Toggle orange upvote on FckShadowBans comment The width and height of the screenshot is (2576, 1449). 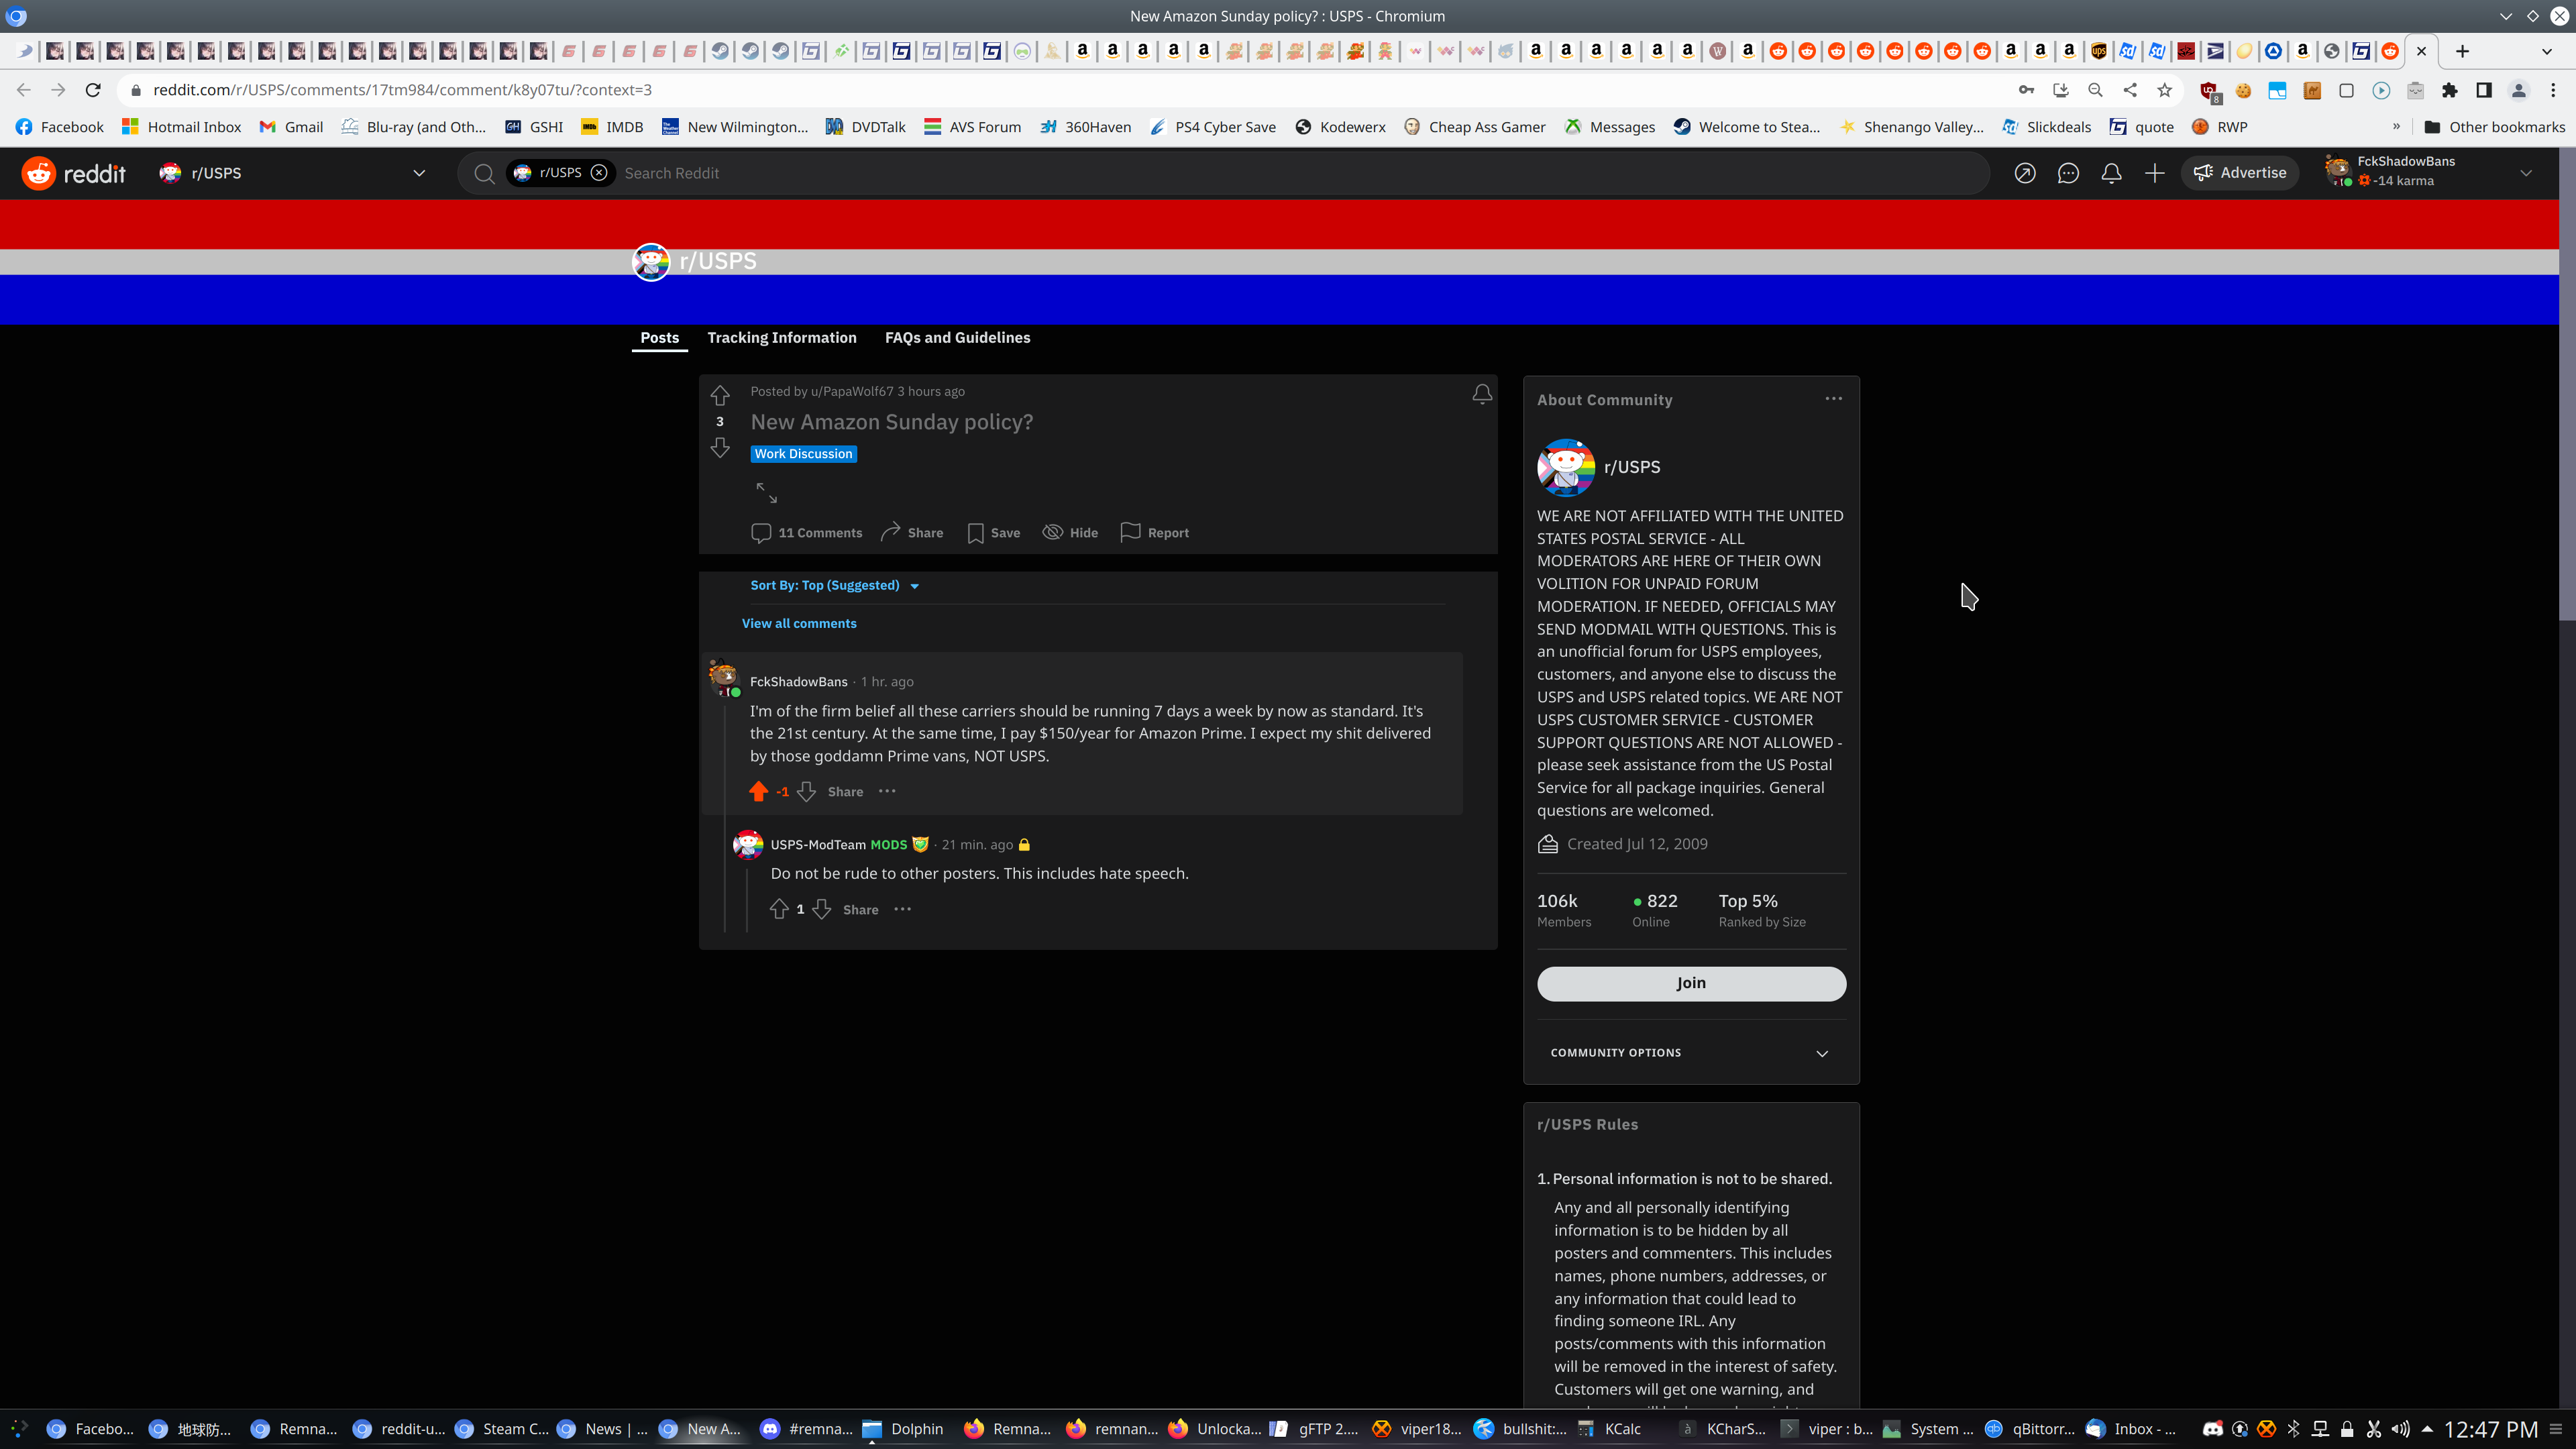[x=758, y=791]
